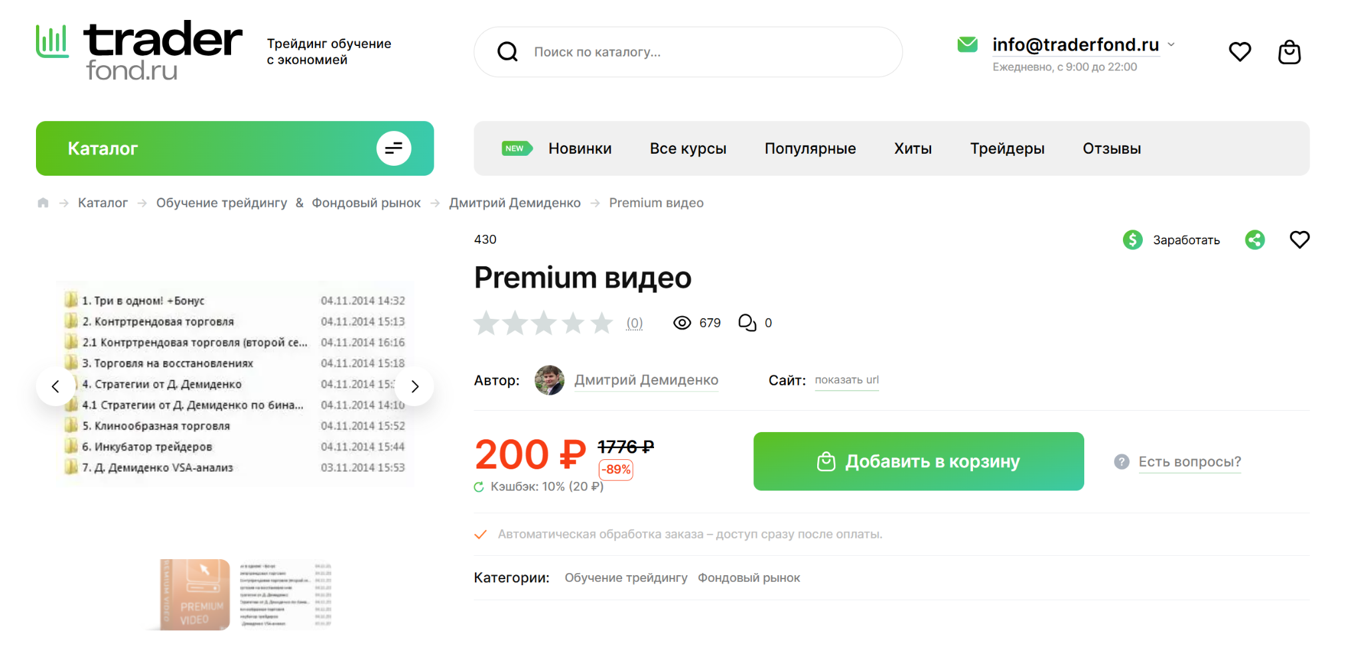Open the Новинки menu item
This screenshot has width=1364, height=651.
click(579, 148)
